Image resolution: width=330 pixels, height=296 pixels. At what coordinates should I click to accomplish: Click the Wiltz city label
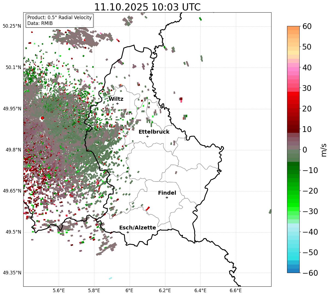tap(116, 99)
